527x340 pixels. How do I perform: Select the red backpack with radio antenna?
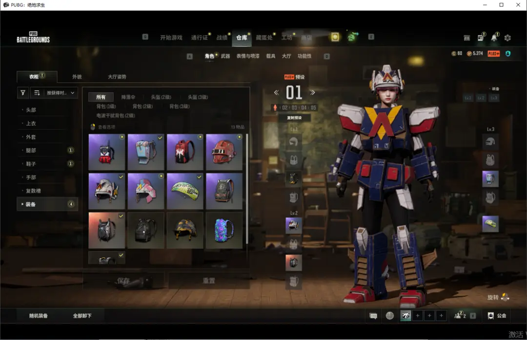point(106,152)
